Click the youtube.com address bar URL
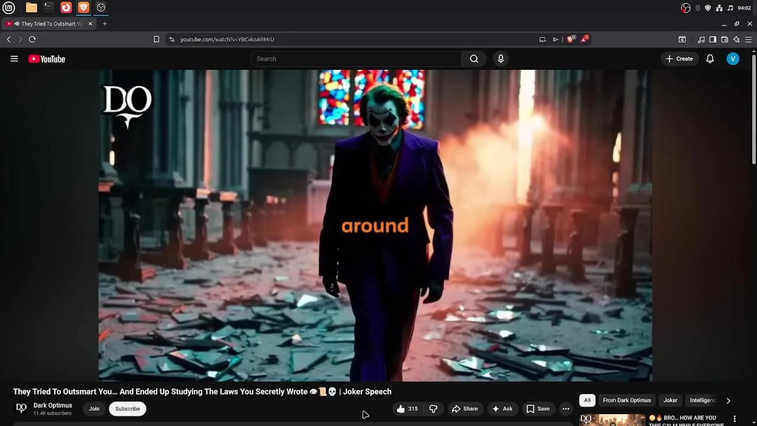This screenshot has height=426, width=757. 227,39
